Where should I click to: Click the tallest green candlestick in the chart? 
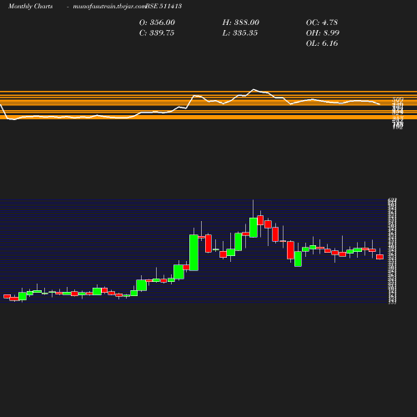[193, 253]
